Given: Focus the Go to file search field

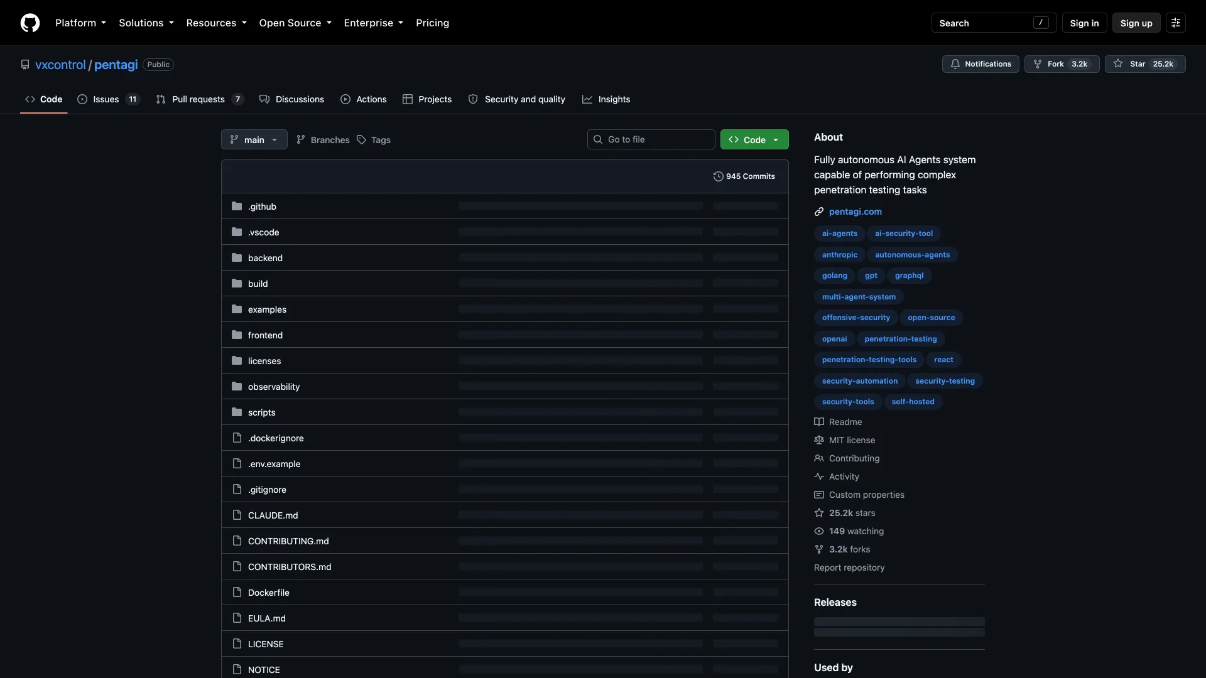Looking at the screenshot, I should click(651, 139).
